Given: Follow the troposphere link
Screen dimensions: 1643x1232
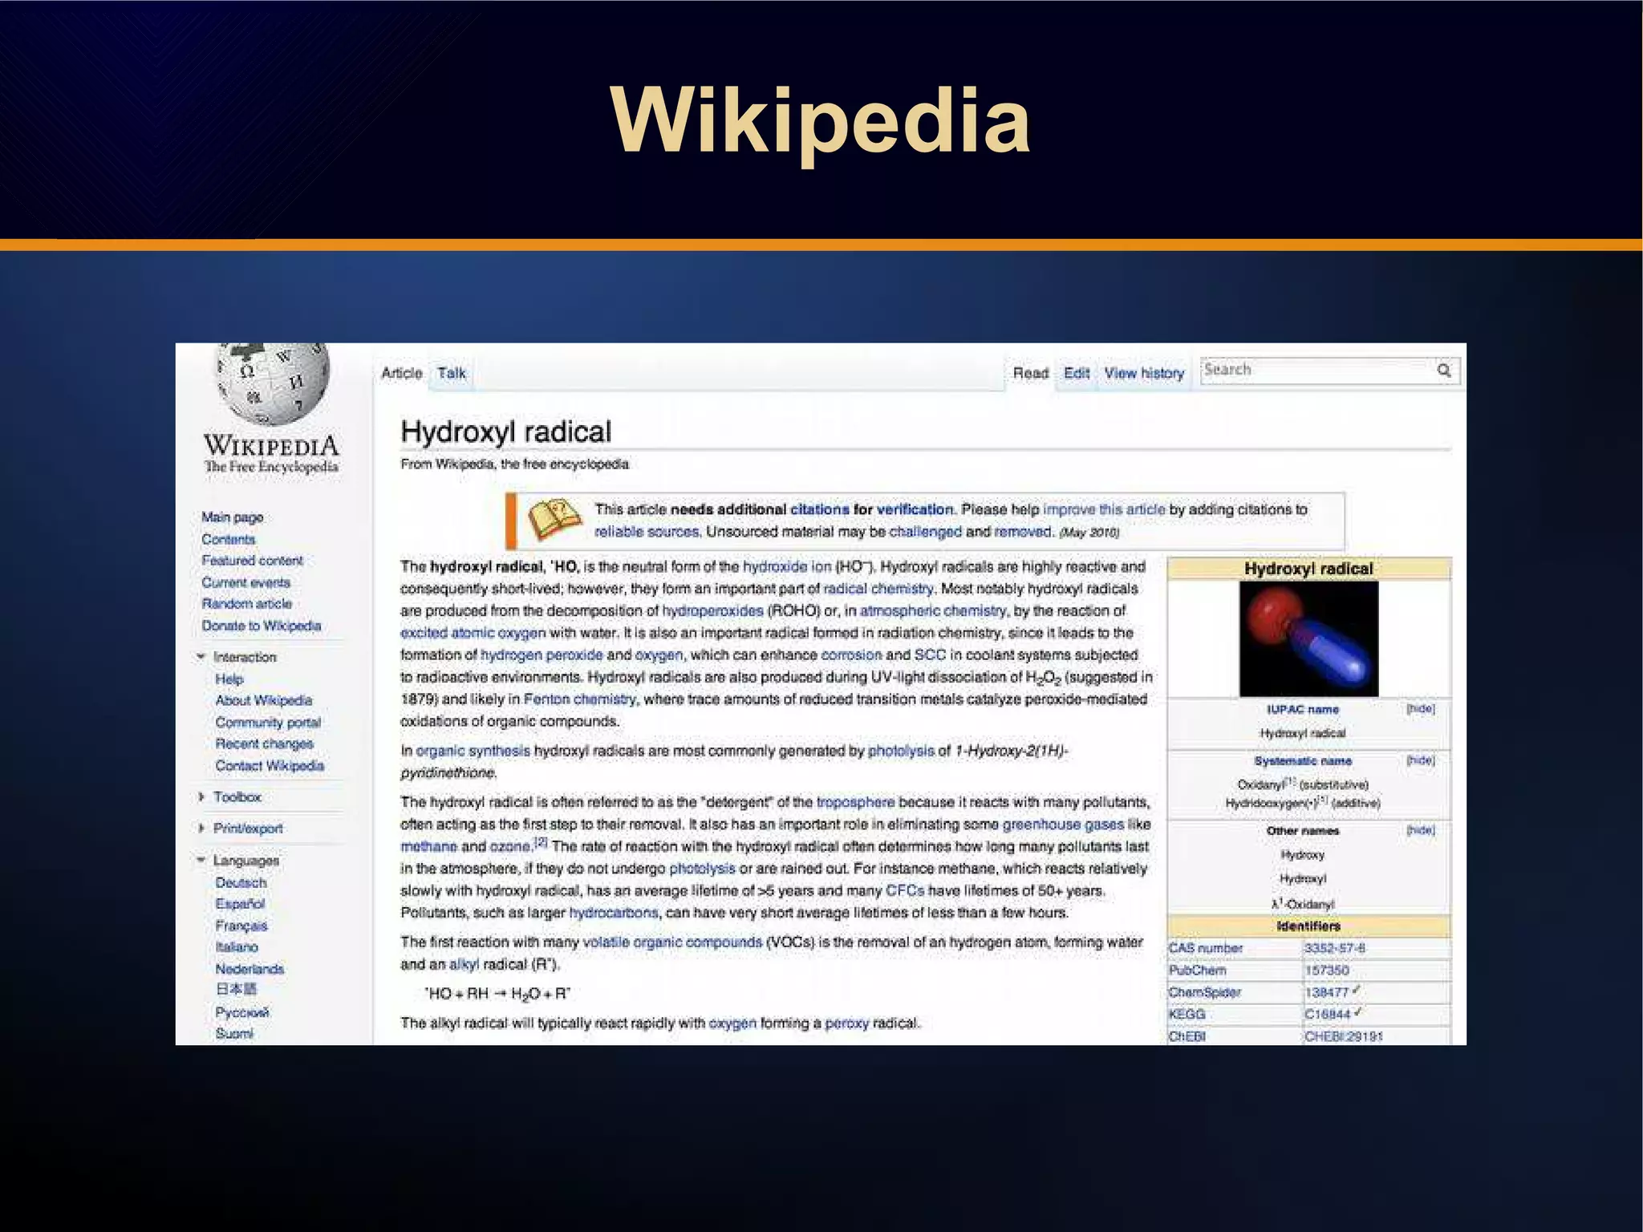Looking at the screenshot, I should point(855,802).
